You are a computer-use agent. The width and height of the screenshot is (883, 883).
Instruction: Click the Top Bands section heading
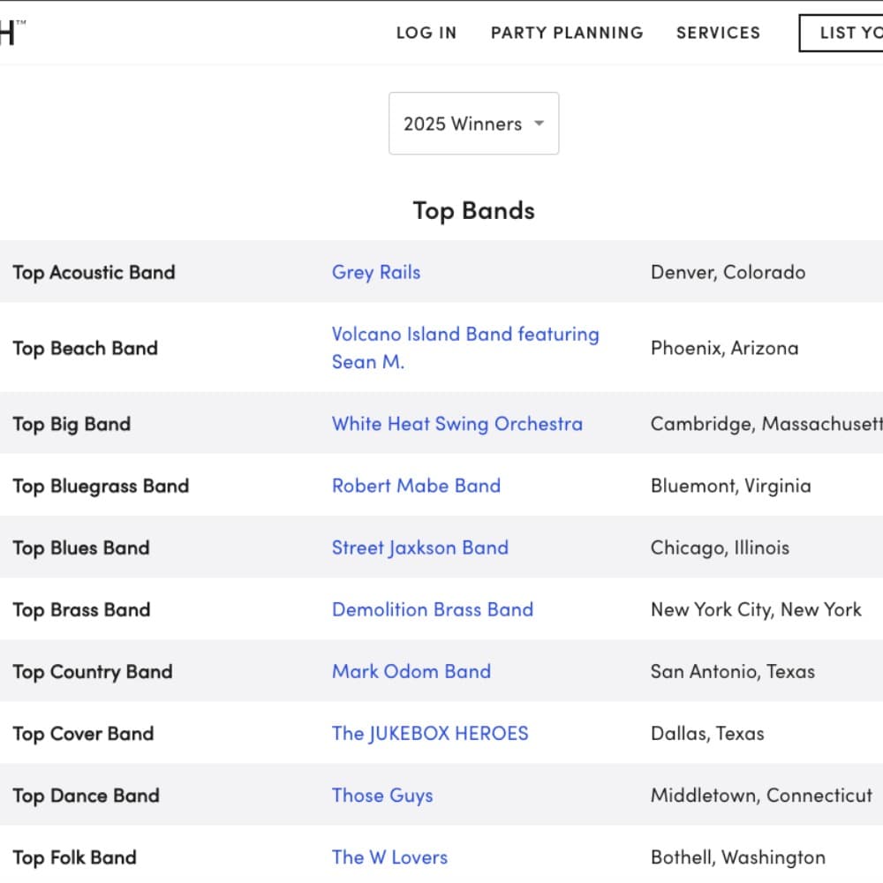[x=473, y=210]
